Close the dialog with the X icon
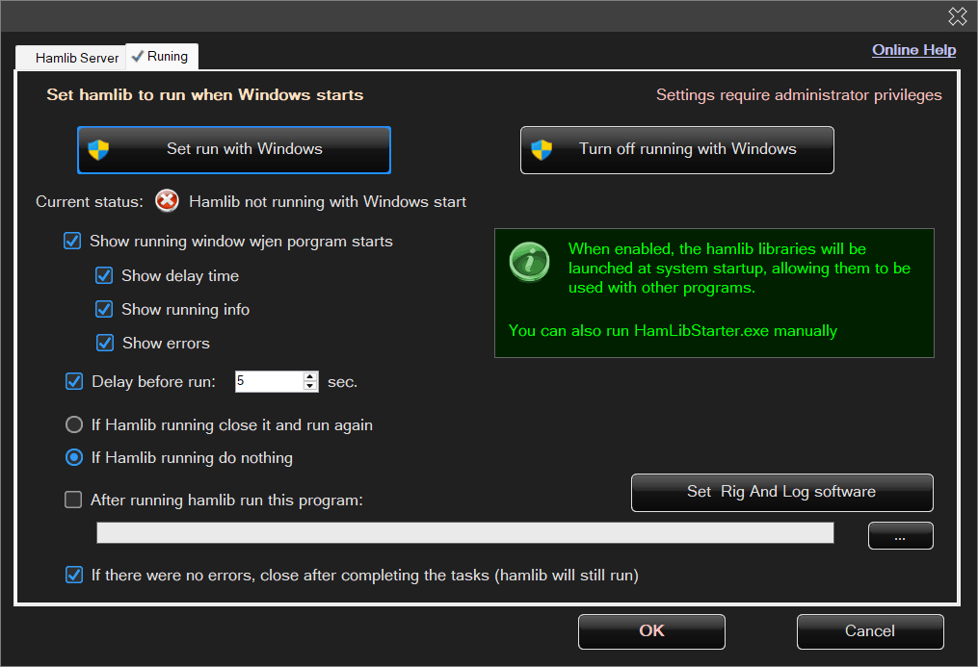This screenshot has width=978, height=667. tap(957, 15)
